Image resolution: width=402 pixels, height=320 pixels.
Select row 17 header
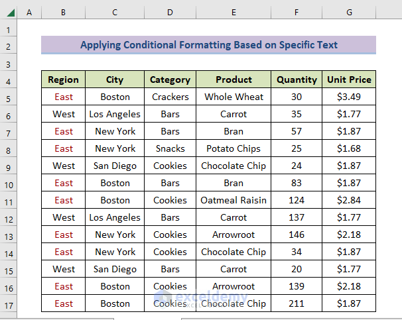pyautogui.click(x=9, y=303)
